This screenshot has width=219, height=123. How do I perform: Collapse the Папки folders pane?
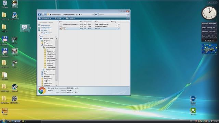click(x=56, y=36)
